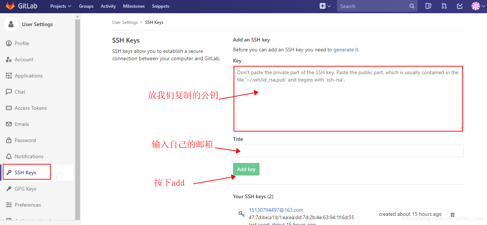Viewport: 487px width, 225px height.
Task: Open the Projects dropdown menu
Action: [x=61, y=6]
